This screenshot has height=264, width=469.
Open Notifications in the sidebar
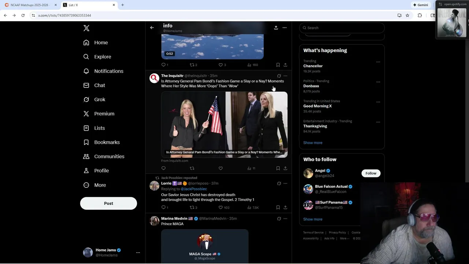click(103, 71)
